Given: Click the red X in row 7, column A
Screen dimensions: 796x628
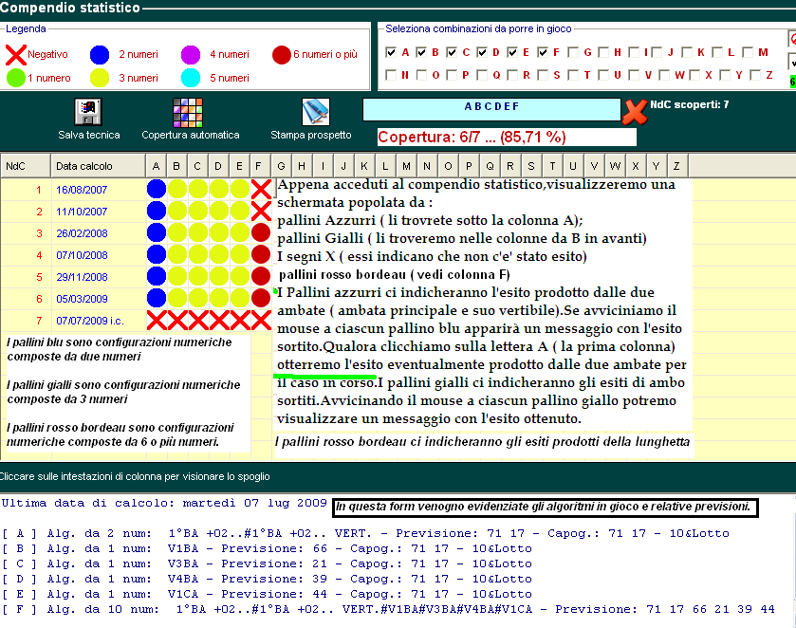Looking at the screenshot, I should pyautogui.click(x=157, y=320).
